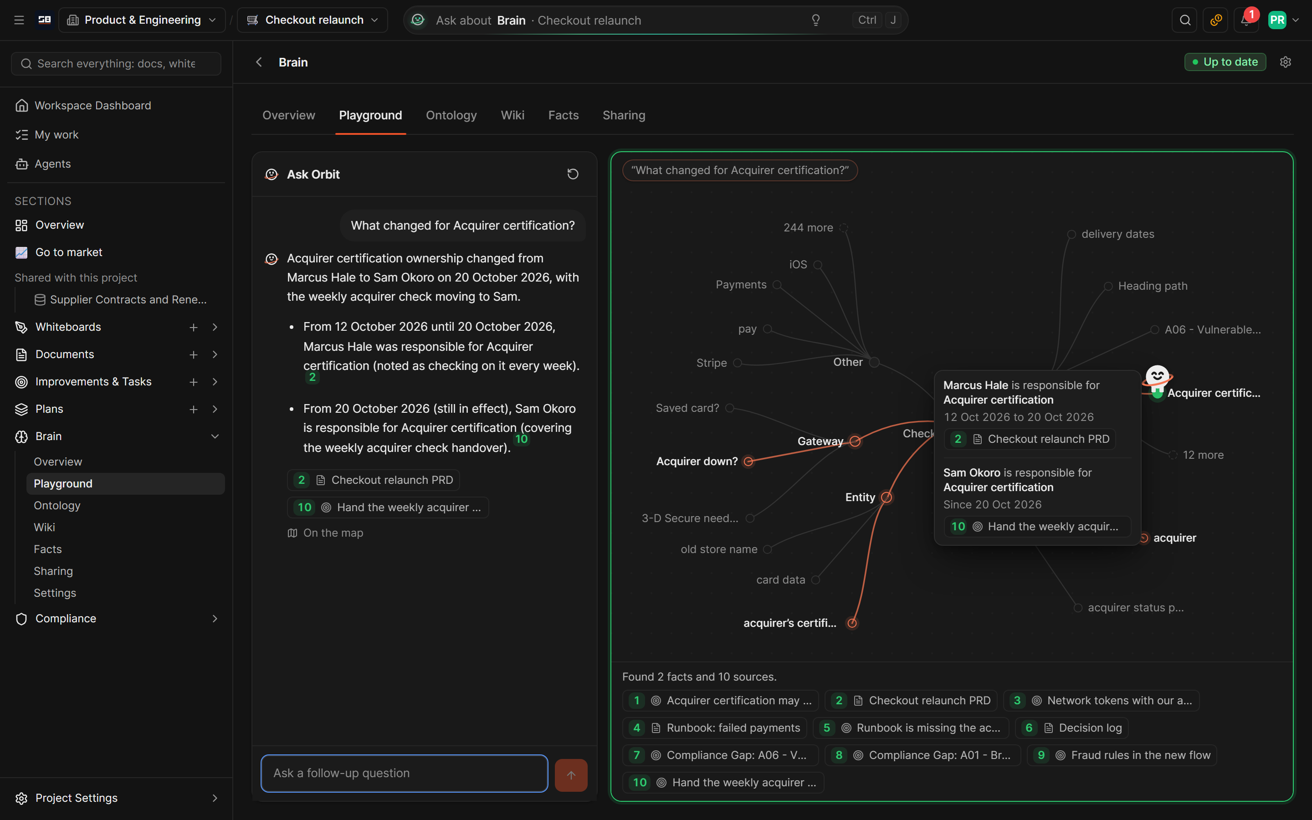The width and height of the screenshot is (1312, 820).
Task: Add a new Whiteboard with plus icon
Action: [194, 327]
